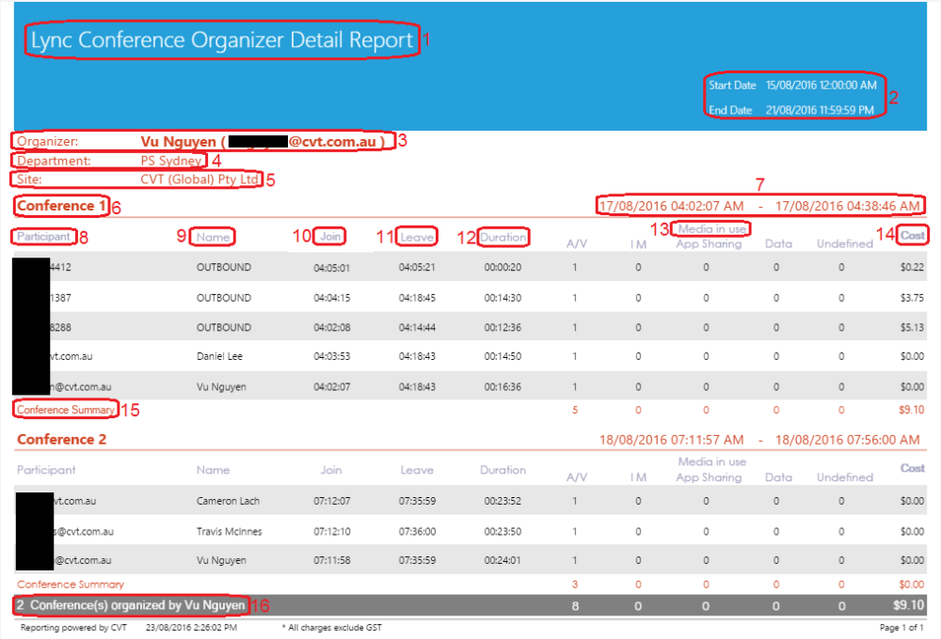
Task: Click the 'Participant' column header in Conference 2
Action: pos(46,470)
